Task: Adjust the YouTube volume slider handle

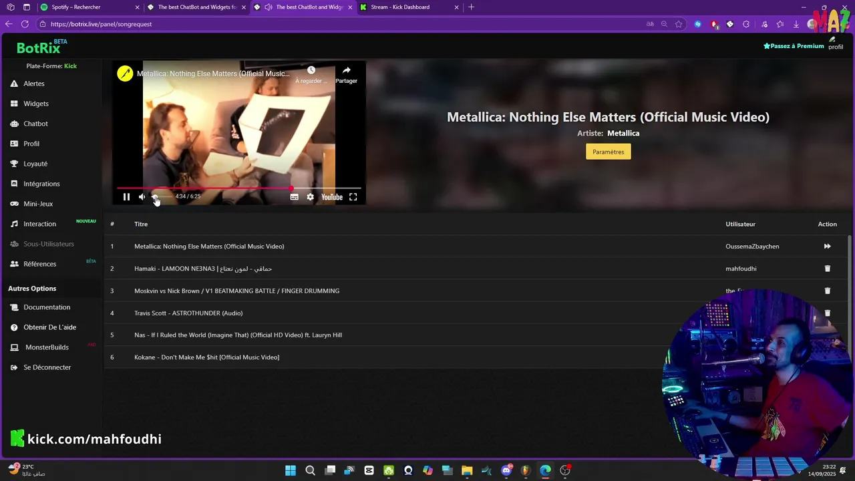Action: coord(154,197)
